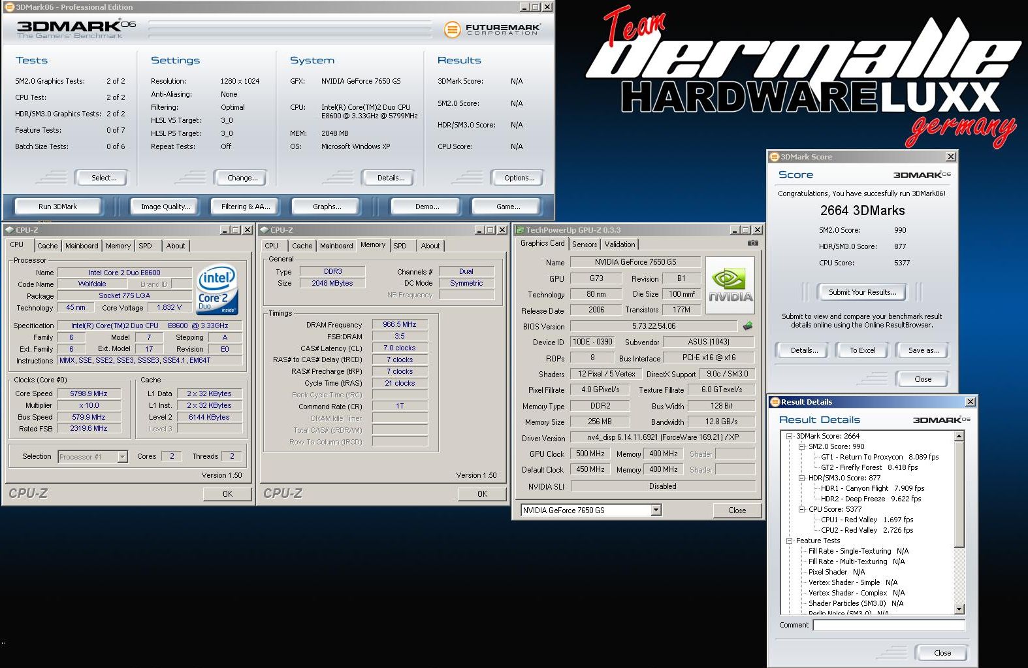The height and width of the screenshot is (668, 1028).
Task: Switch to the CPU tab in the CPU-Z Memory window
Action: (x=272, y=246)
